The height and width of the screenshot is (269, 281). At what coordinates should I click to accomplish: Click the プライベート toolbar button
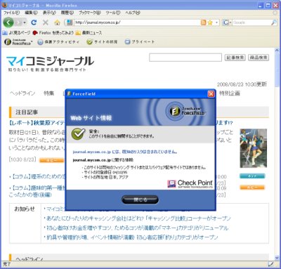(140, 42)
